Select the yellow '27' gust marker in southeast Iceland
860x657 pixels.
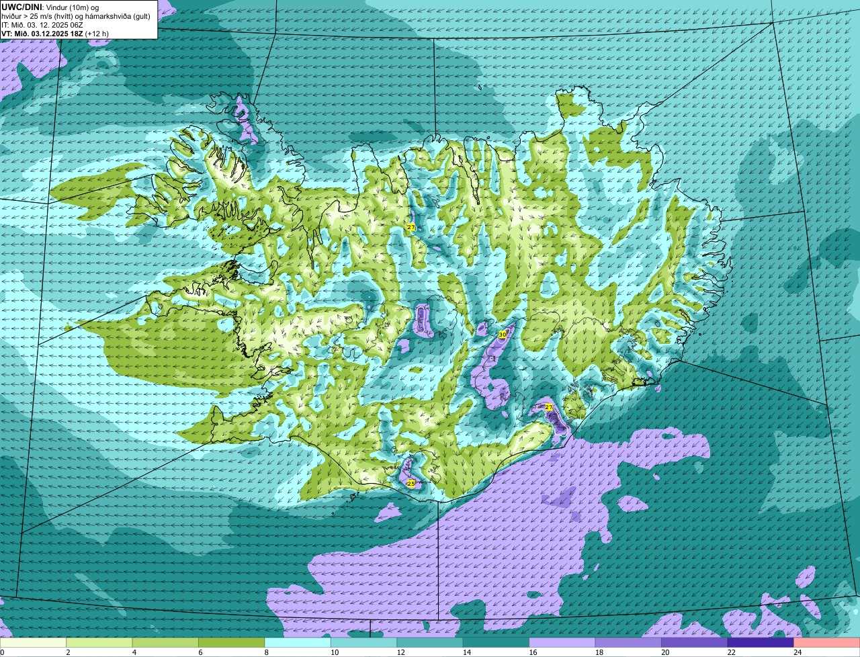tap(549, 408)
